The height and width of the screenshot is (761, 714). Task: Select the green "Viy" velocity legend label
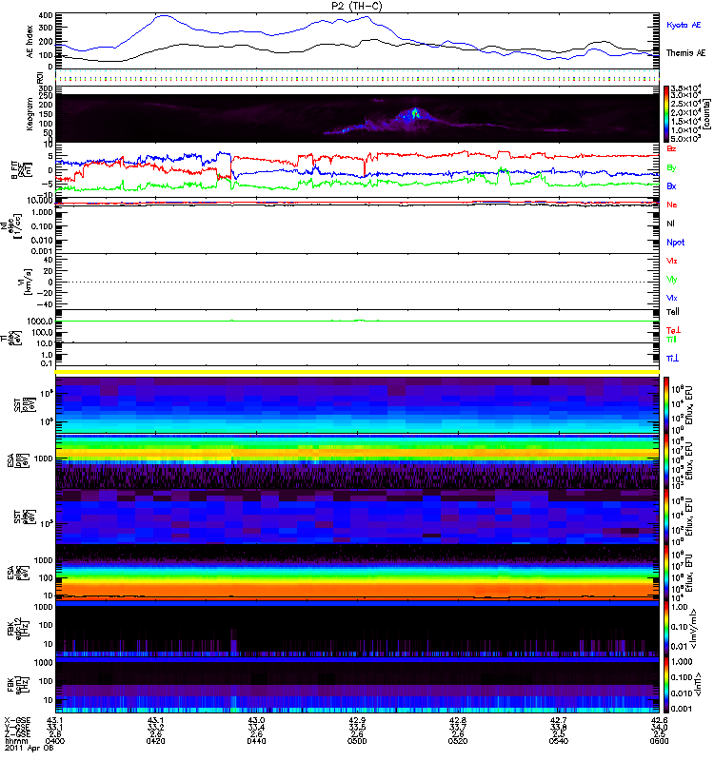pos(672,280)
